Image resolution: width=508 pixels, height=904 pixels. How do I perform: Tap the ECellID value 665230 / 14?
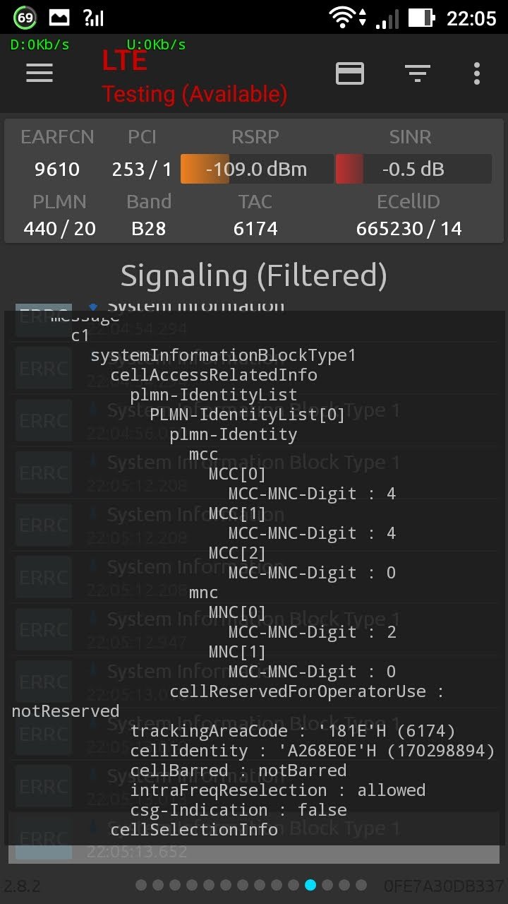pos(409,229)
